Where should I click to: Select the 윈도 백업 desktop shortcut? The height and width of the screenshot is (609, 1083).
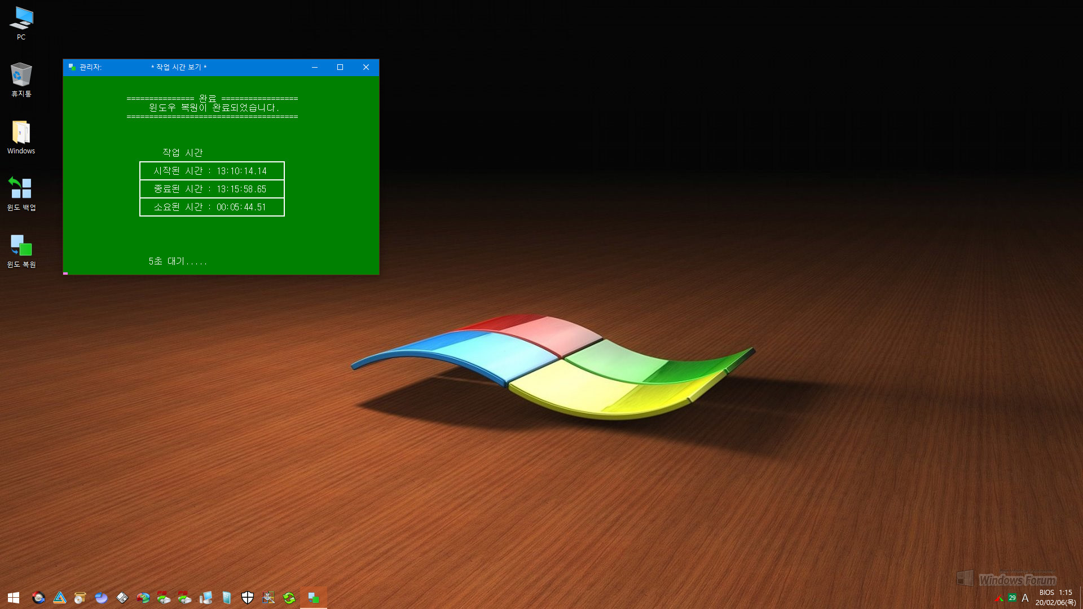pos(21,193)
